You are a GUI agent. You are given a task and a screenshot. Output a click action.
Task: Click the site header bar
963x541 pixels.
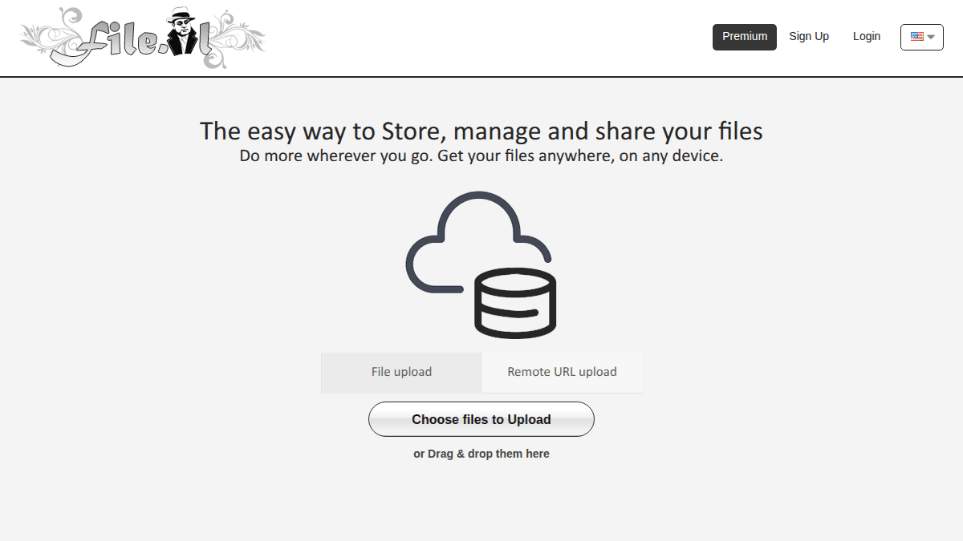[x=481, y=38]
